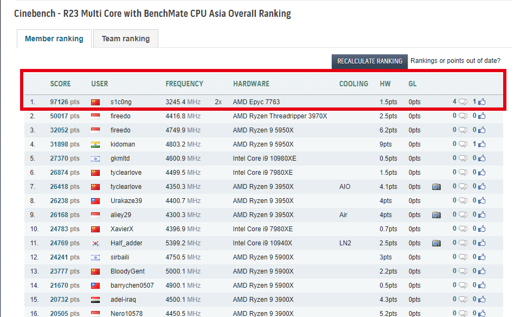This screenshot has height=317, width=514.
Task: Click hardware AMD Epyc 7763
Action: (256, 102)
